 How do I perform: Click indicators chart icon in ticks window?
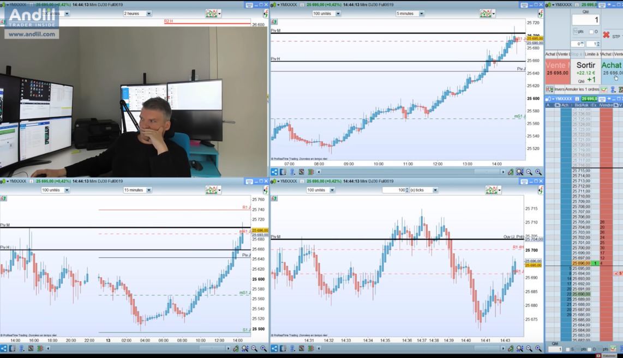[491, 190]
